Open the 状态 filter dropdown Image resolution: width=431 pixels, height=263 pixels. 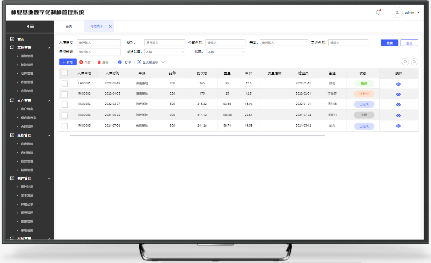pyautogui.click(x=225, y=52)
